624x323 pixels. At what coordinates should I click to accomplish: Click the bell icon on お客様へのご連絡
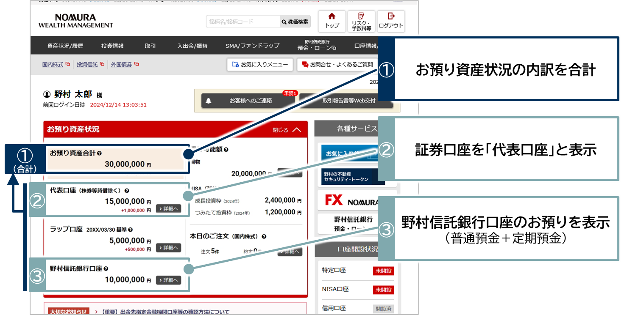pos(208,101)
